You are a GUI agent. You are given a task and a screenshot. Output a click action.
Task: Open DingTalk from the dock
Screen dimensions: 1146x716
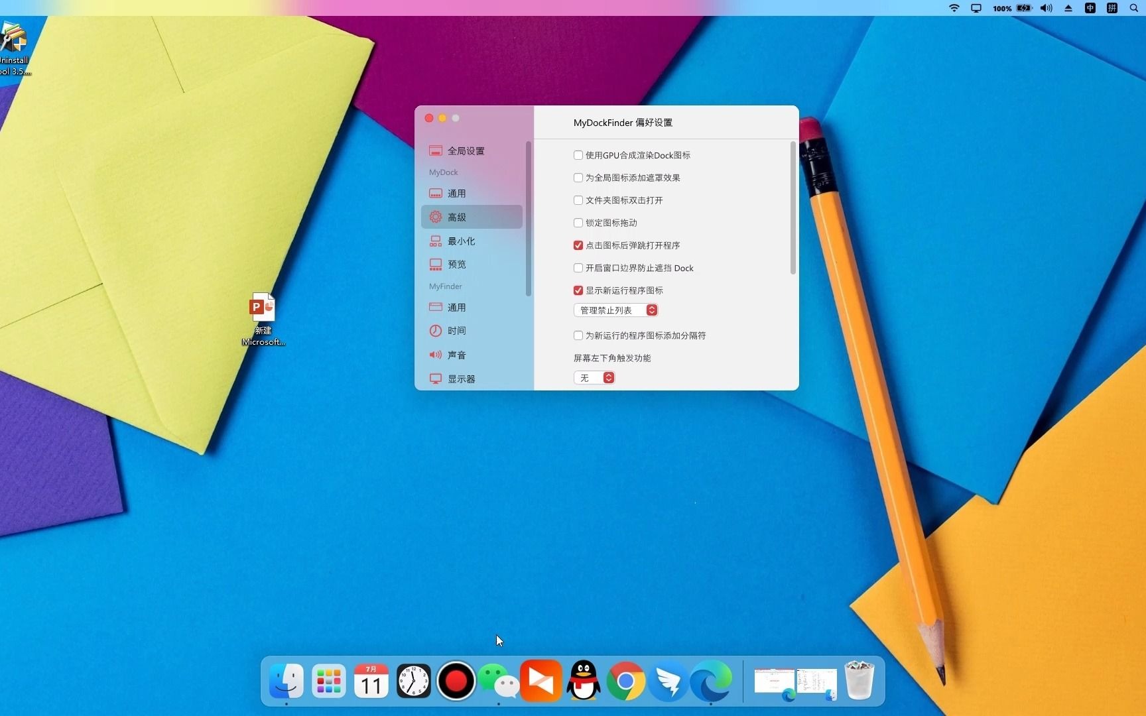pos(668,682)
